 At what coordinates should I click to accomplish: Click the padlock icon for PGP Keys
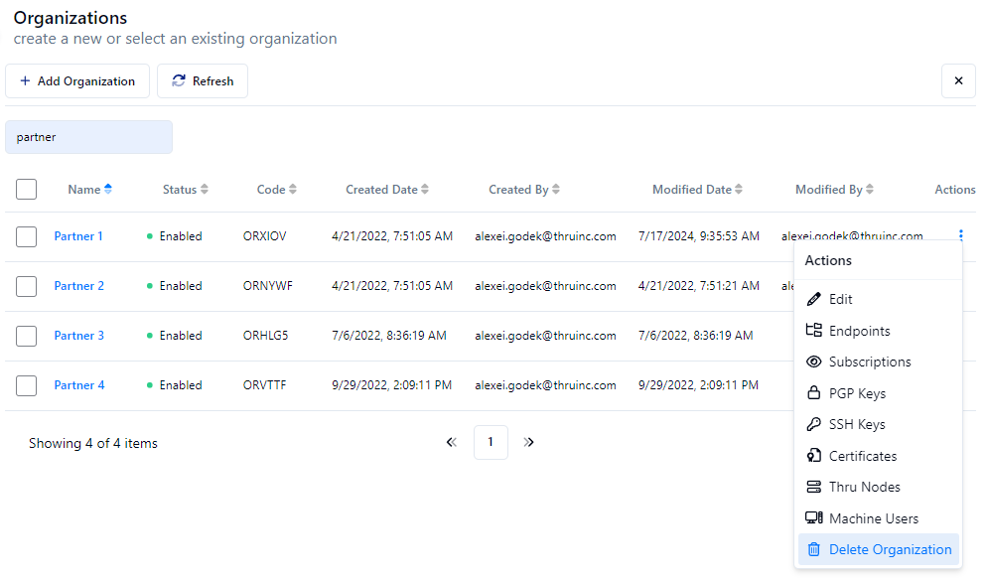[x=814, y=393]
